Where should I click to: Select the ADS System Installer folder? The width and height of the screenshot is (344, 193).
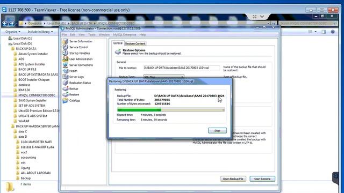coord(32,64)
